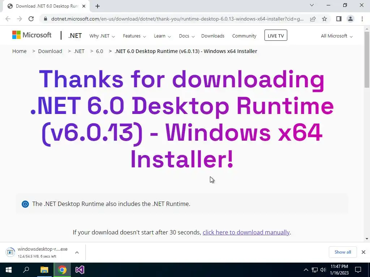Open the Chrome profile avatar

pyautogui.click(x=350, y=19)
